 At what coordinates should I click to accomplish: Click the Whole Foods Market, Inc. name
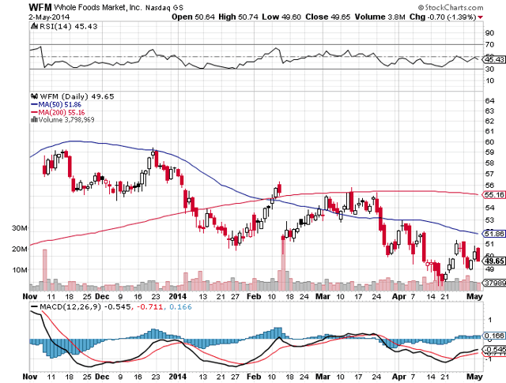(98, 7)
